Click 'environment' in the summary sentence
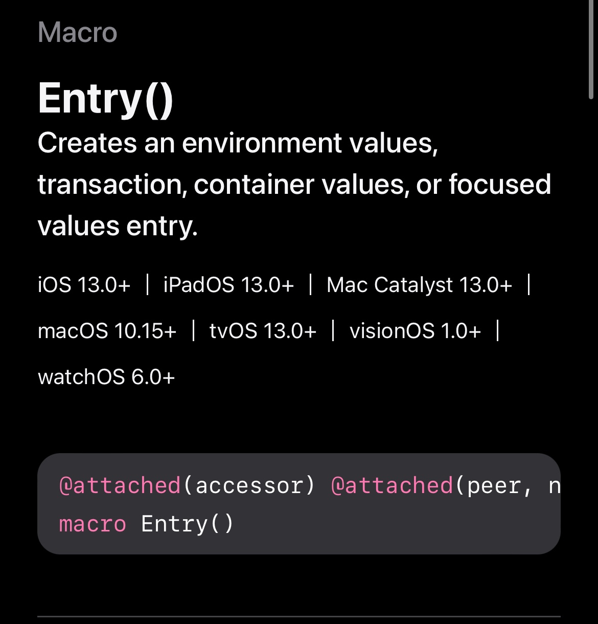 (262, 143)
